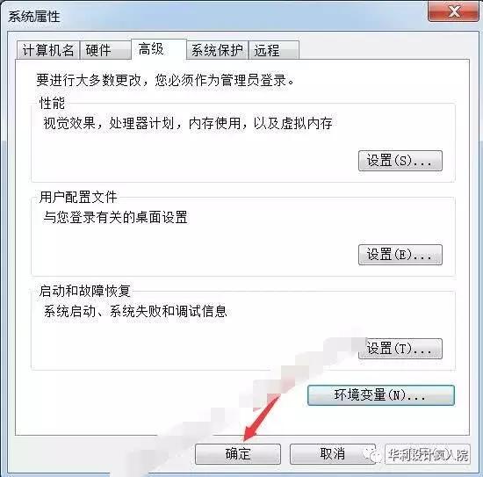
Task: Open the 硬件 tab
Action: (105, 50)
